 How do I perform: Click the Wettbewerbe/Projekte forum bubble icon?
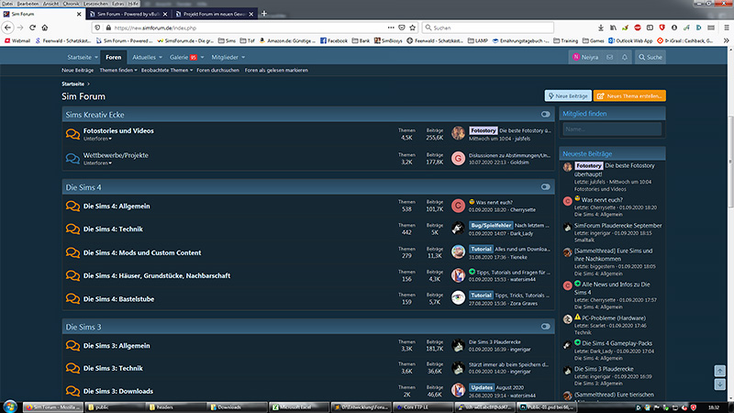coord(72,159)
